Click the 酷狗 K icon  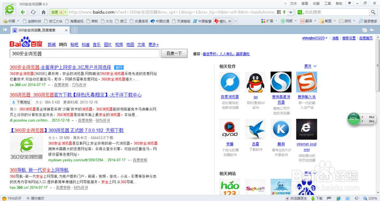pyautogui.click(x=281, y=129)
